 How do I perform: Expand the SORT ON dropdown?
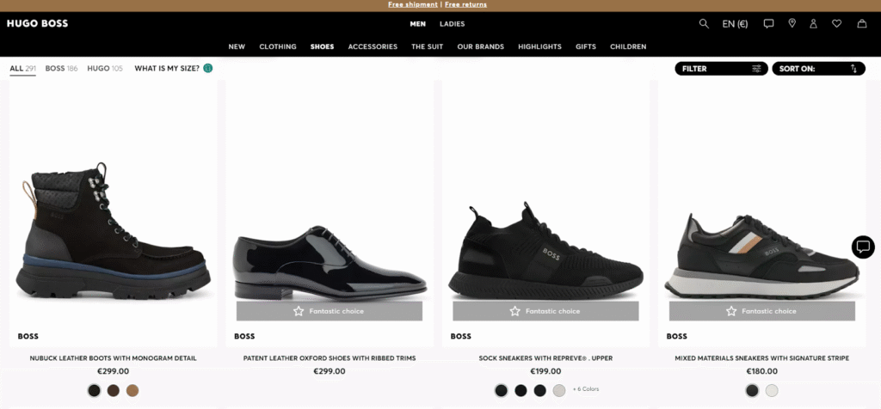(x=819, y=69)
